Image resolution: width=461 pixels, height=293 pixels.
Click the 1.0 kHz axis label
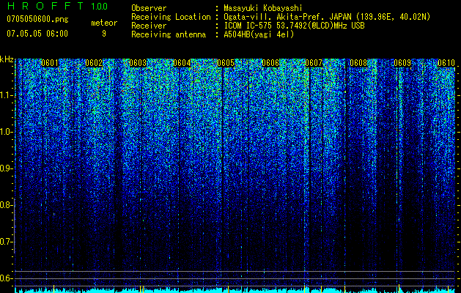tap(7, 132)
